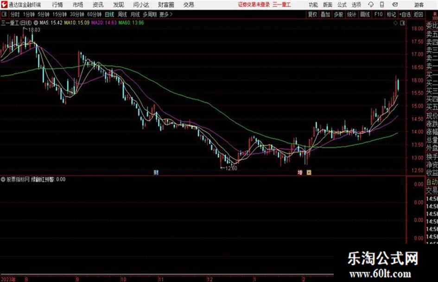
Task: Toggle the left sidebar panel icon beside 分时
Action: (x=4, y=14)
